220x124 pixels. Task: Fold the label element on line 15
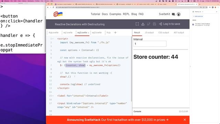point(53,96)
